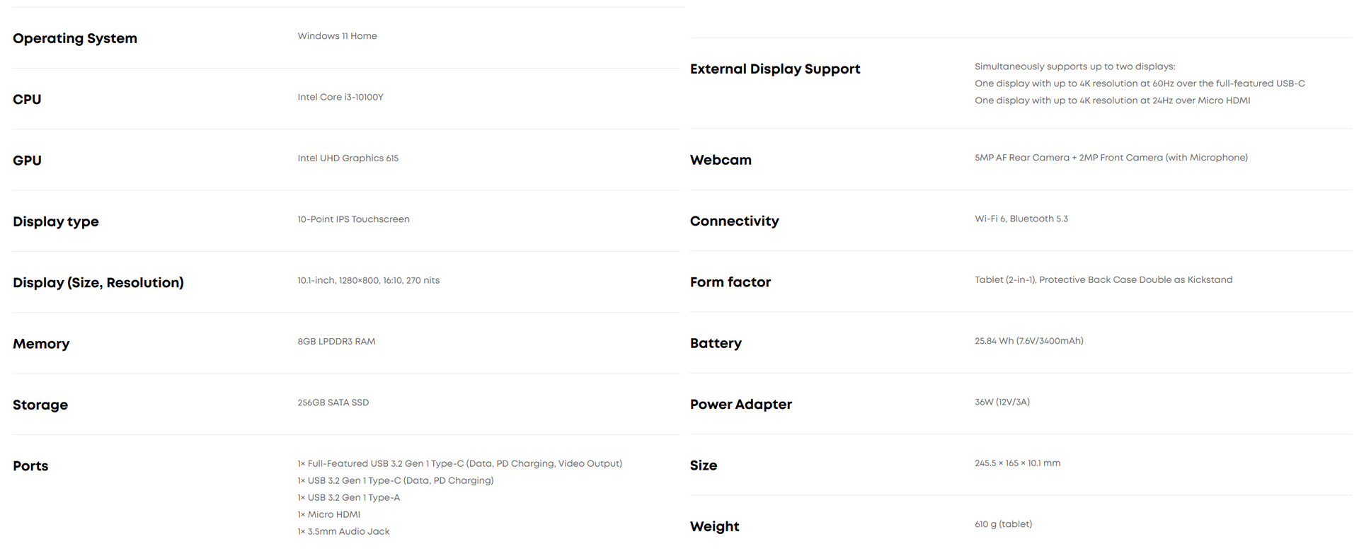1359x556 pixels.
Task: Click the Ports heading
Action: pos(30,466)
